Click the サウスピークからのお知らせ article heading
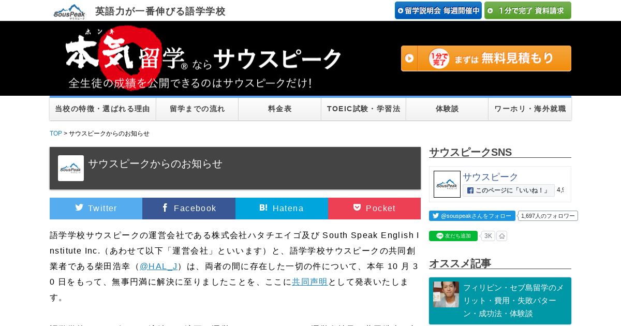 pos(155,164)
